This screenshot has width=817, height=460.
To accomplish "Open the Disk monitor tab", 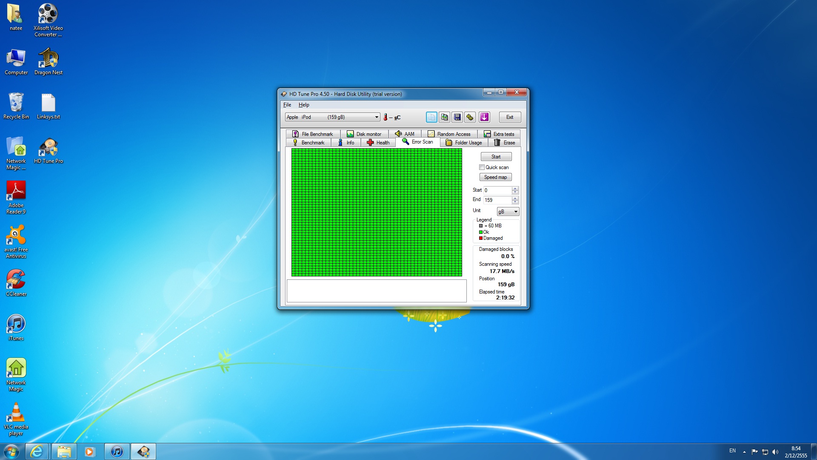I will tap(364, 134).
